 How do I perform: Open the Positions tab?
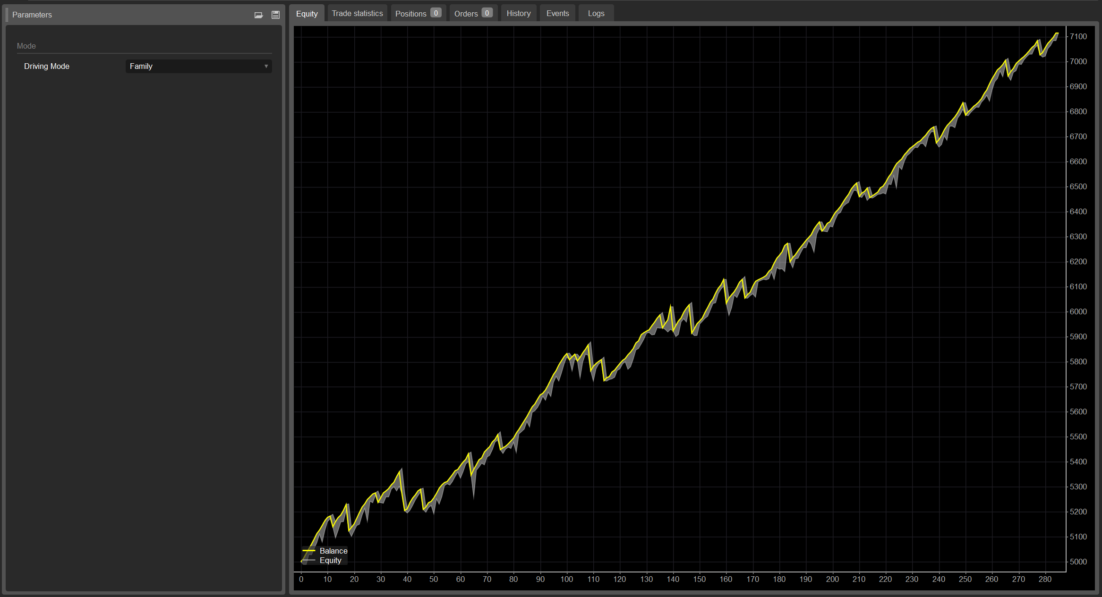click(x=411, y=13)
